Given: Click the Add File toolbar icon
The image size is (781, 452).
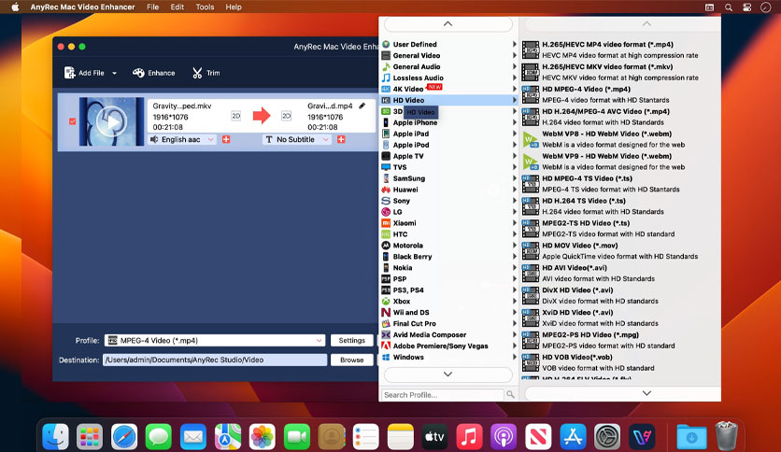Looking at the screenshot, I should 70,73.
